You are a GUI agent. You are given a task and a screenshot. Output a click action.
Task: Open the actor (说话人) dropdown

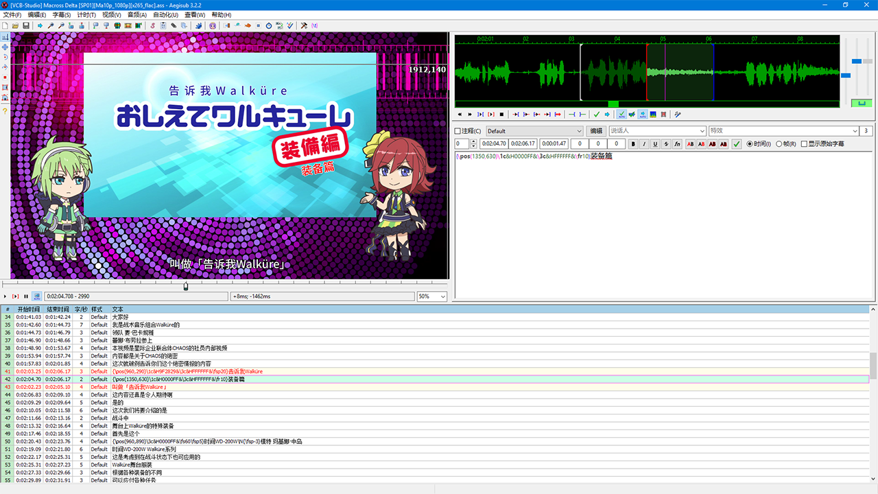657,131
